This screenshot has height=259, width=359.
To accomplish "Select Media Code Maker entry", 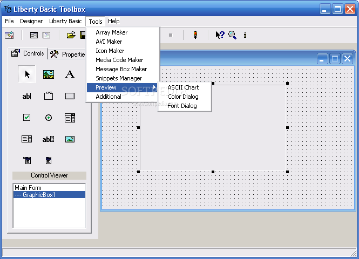I will [x=123, y=60].
